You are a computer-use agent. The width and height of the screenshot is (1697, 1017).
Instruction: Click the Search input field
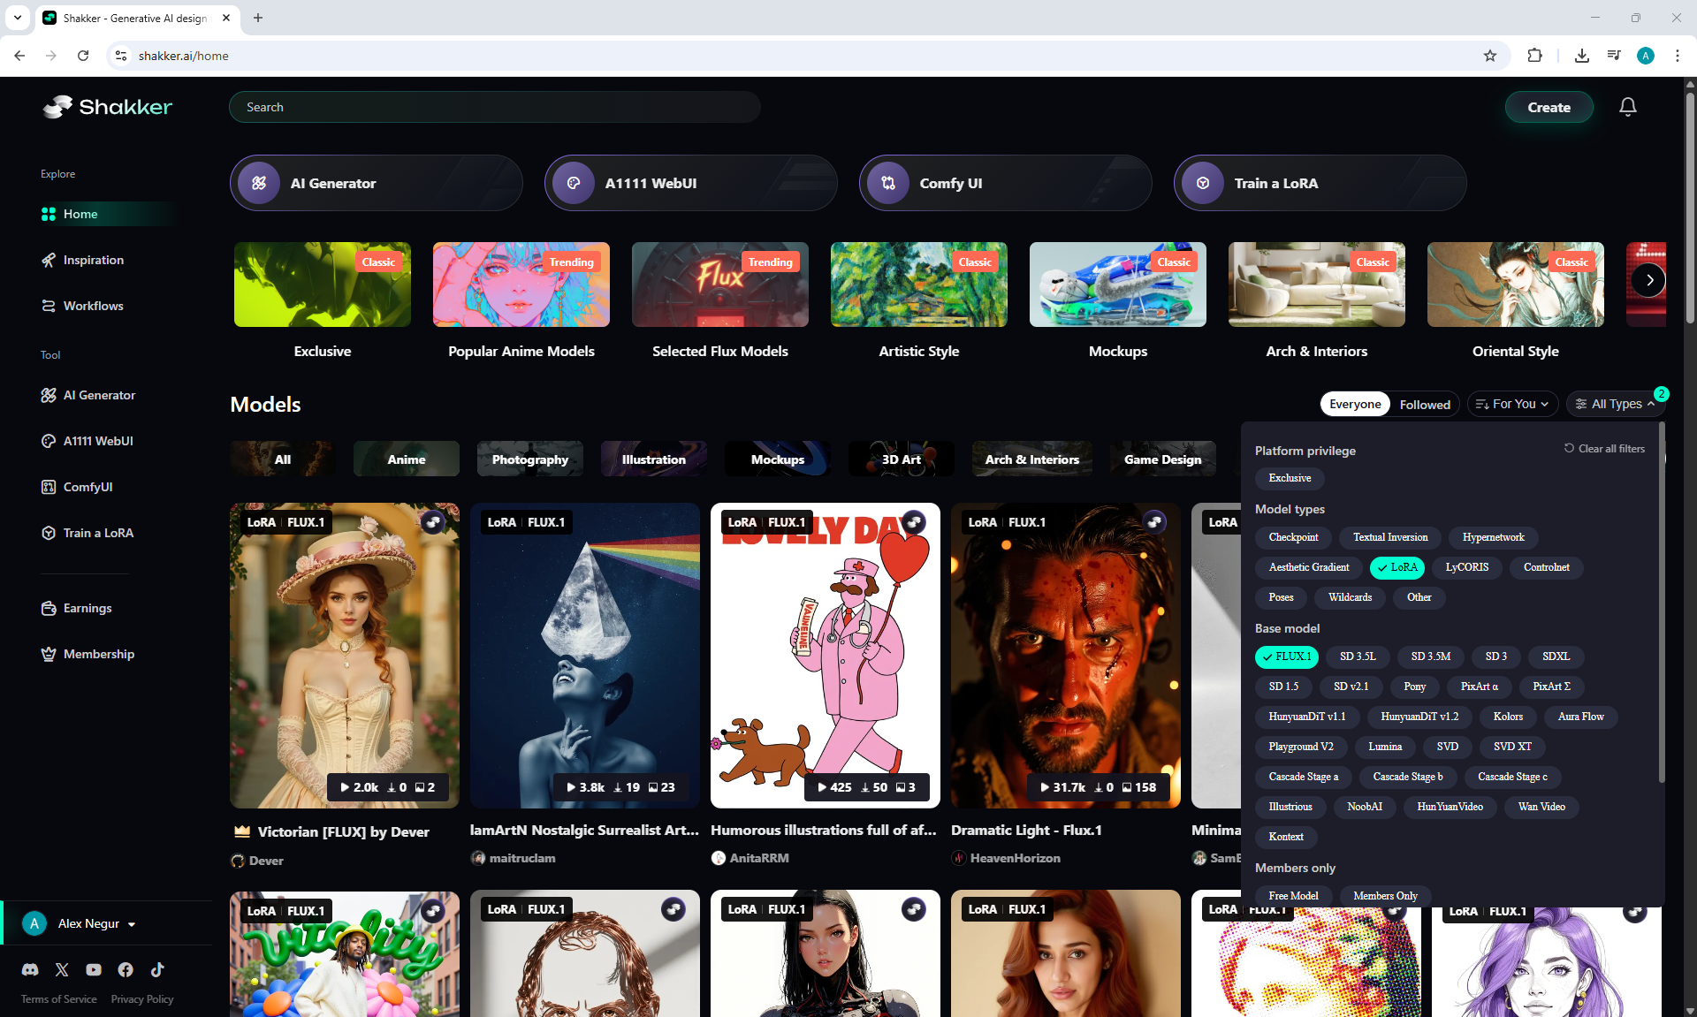coord(495,107)
